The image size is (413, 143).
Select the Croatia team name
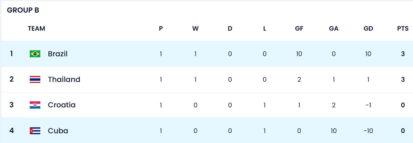pos(62,105)
